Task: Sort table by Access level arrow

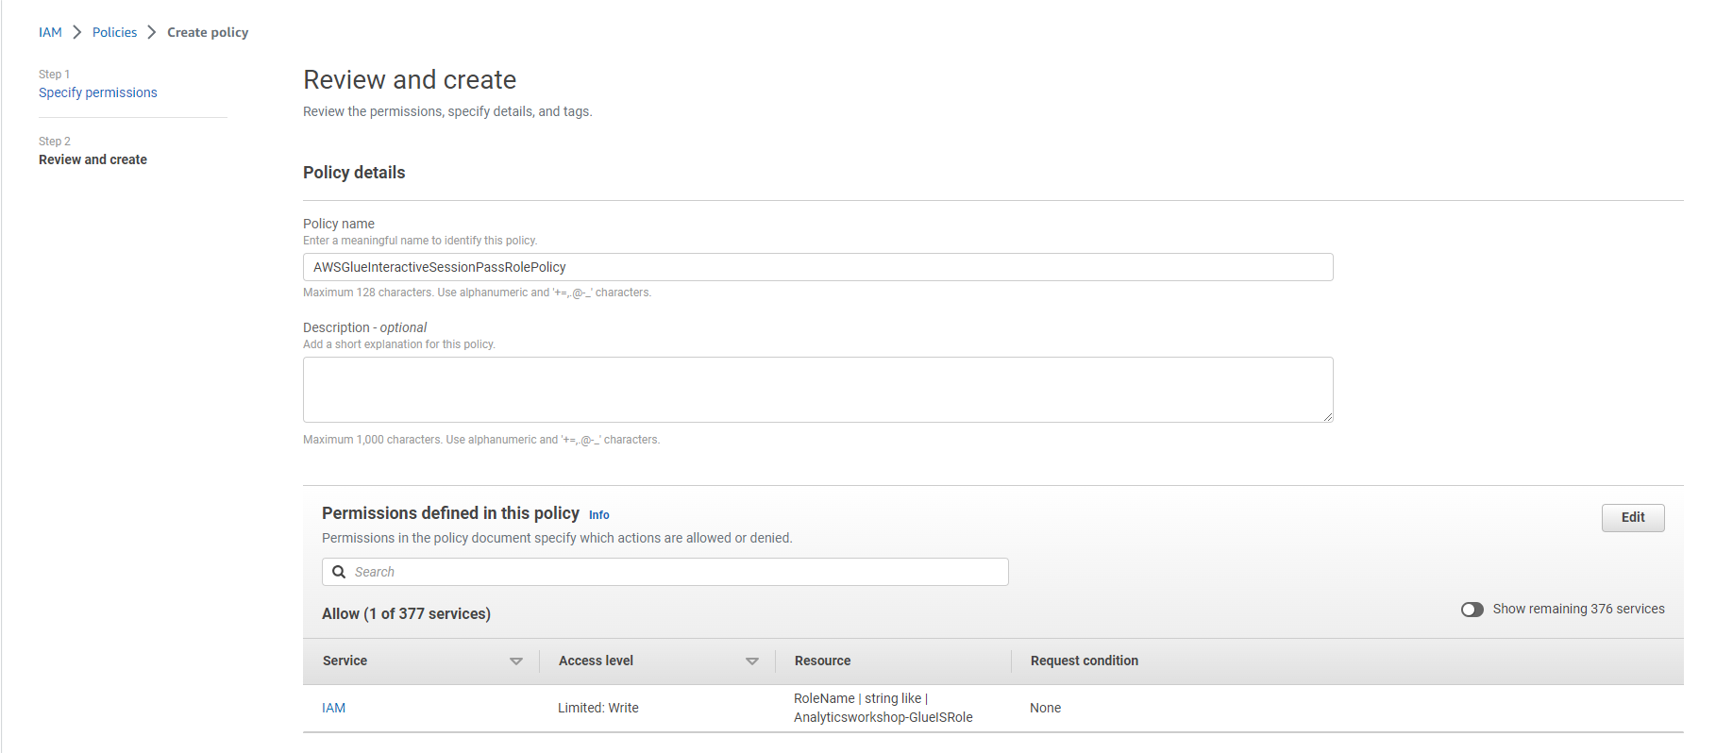Action: click(752, 661)
